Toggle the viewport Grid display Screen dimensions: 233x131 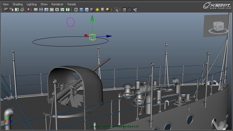pos(35,10)
